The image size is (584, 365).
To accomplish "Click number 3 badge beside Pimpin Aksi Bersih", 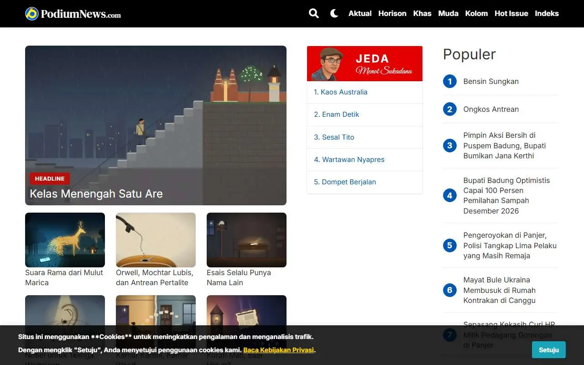I will (x=449, y=146).
